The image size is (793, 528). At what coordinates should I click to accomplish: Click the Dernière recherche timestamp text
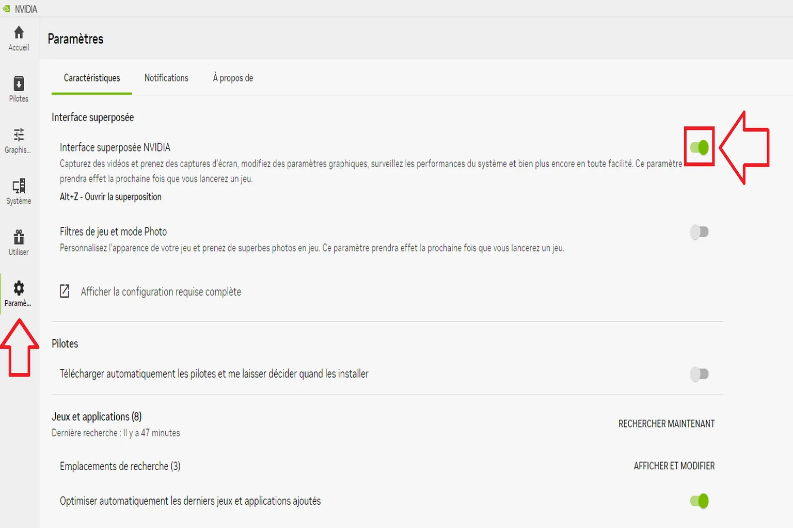tap(116, 433)
